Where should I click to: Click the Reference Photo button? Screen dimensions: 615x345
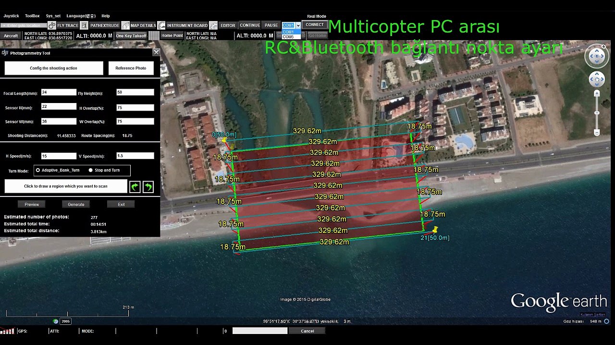[131, 68]
